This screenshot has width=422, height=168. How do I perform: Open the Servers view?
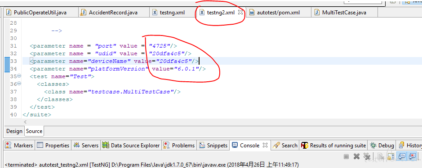(x=86, y=146)
